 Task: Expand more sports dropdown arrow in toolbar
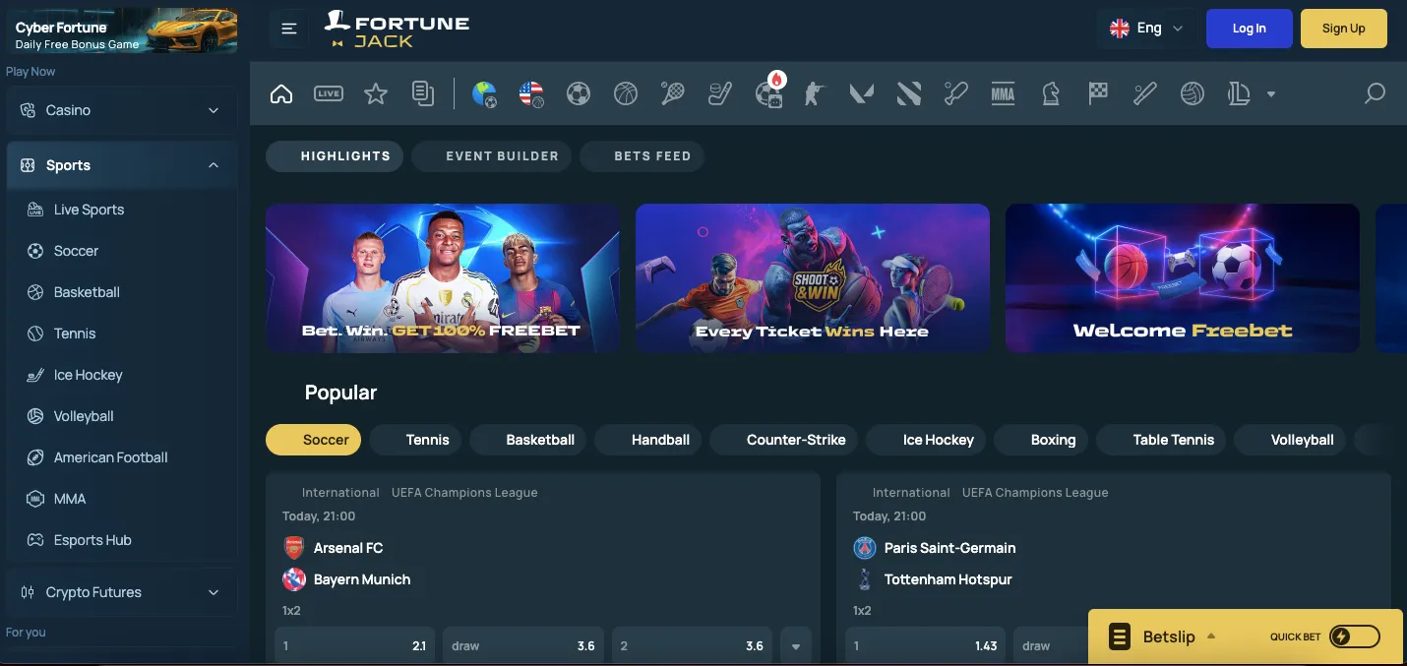(x=1271, y=94)
